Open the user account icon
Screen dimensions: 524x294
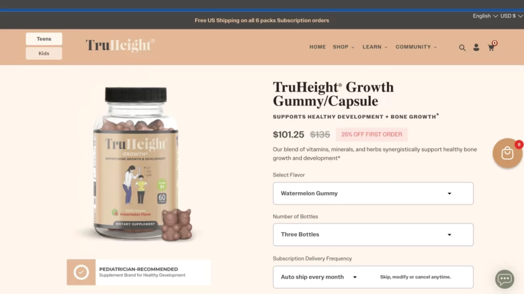pyautogui.click(x=476, y=47)
